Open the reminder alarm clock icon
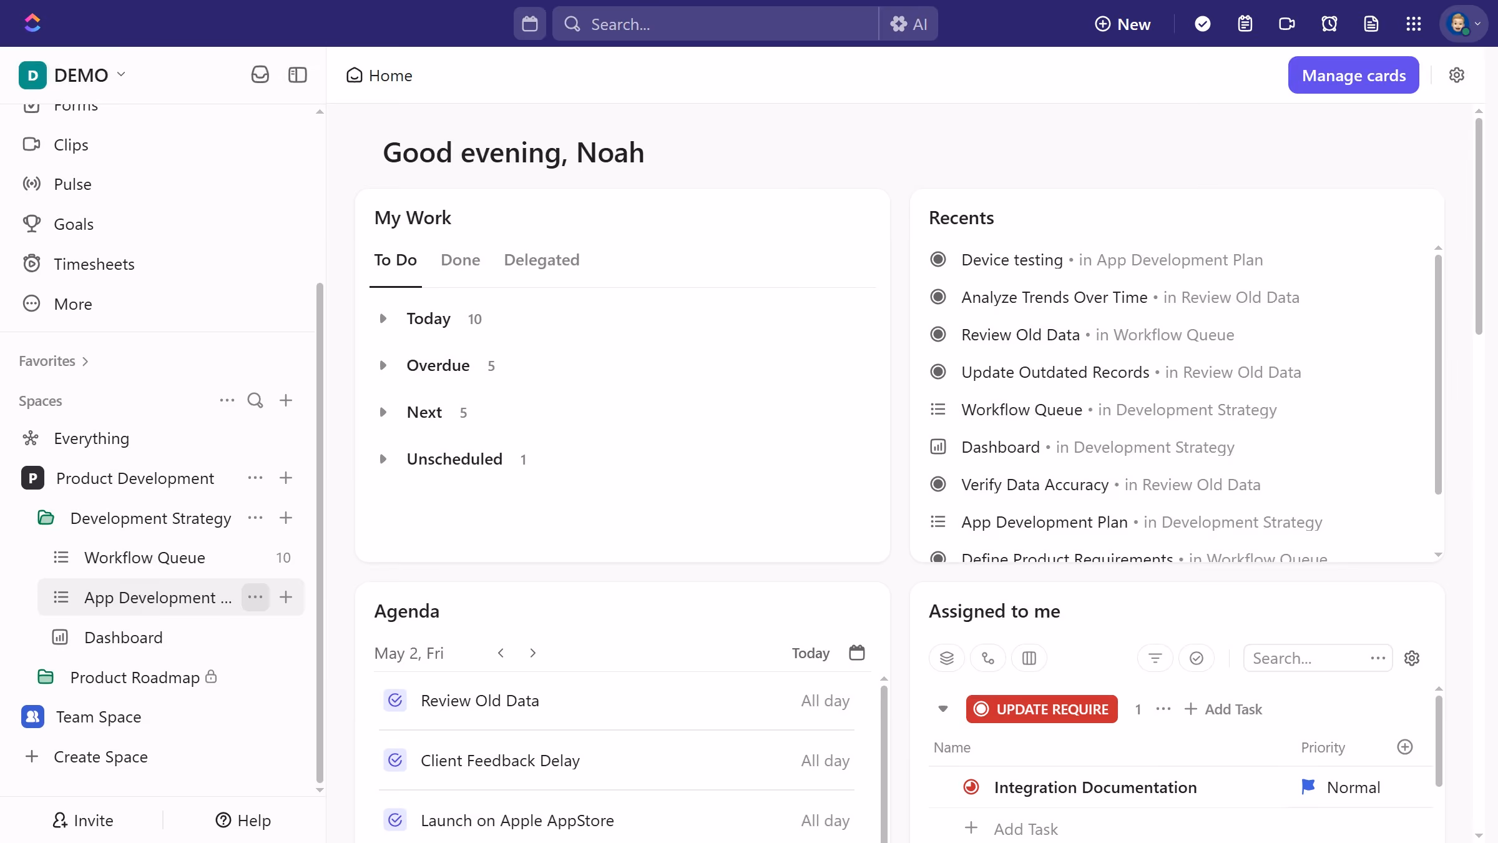The height and width of the screenshot is (843, 1498). coord(1329,24)
